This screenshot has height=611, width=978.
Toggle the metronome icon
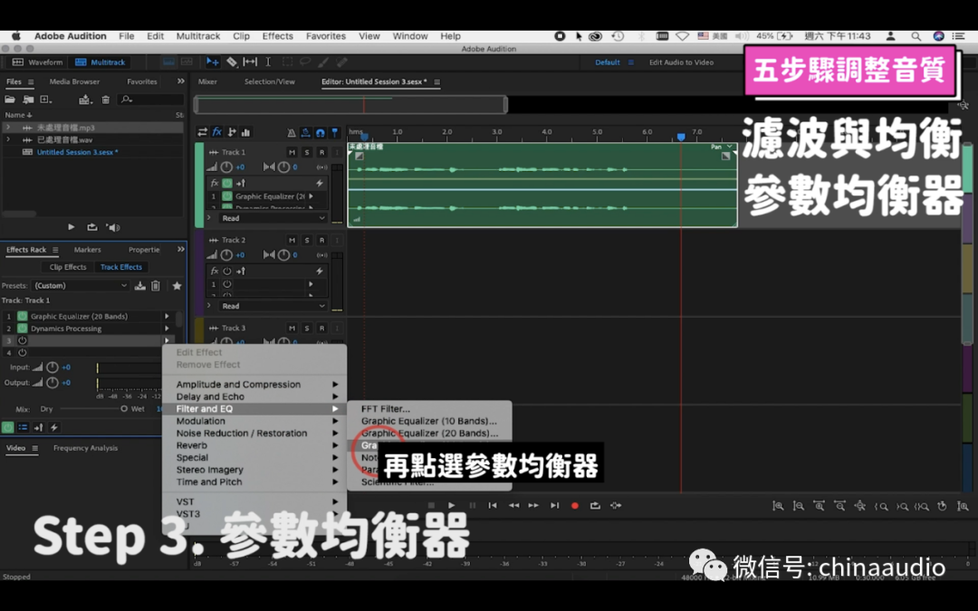point(292,132)
